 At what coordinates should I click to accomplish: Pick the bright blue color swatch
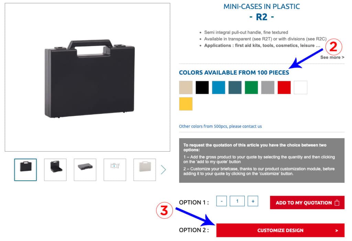(218, 87)
